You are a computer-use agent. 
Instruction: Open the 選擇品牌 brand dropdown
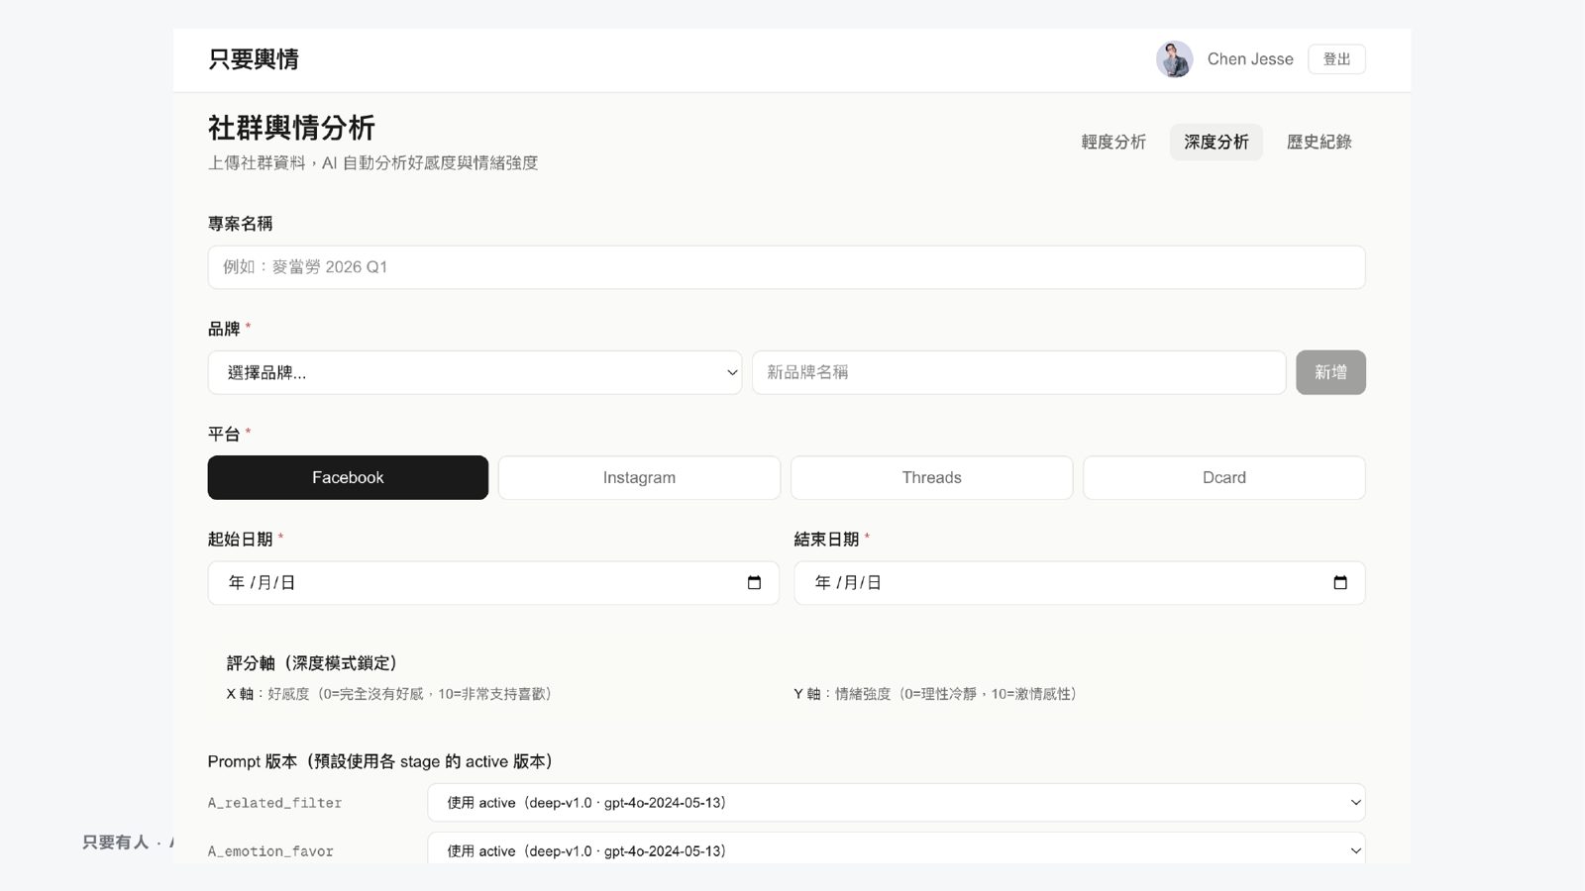click(475, 372)
